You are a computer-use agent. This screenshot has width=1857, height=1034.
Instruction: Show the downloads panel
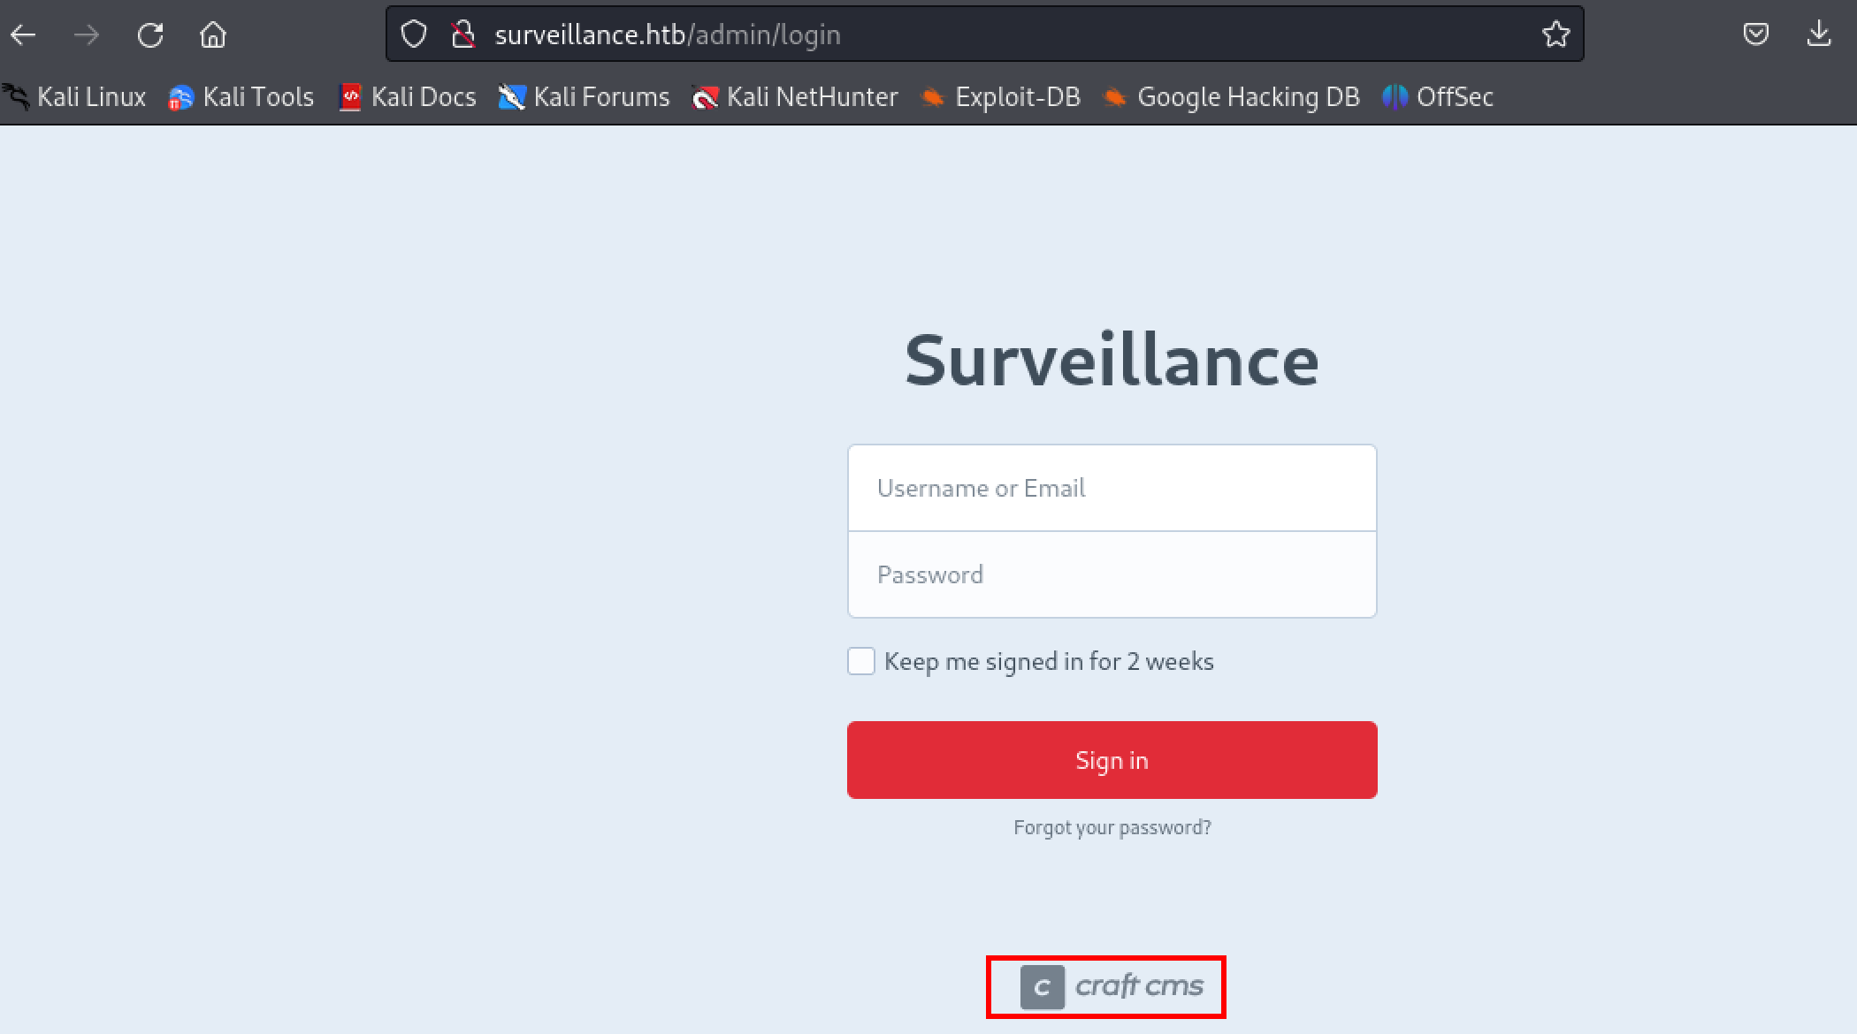(1819, 34)
